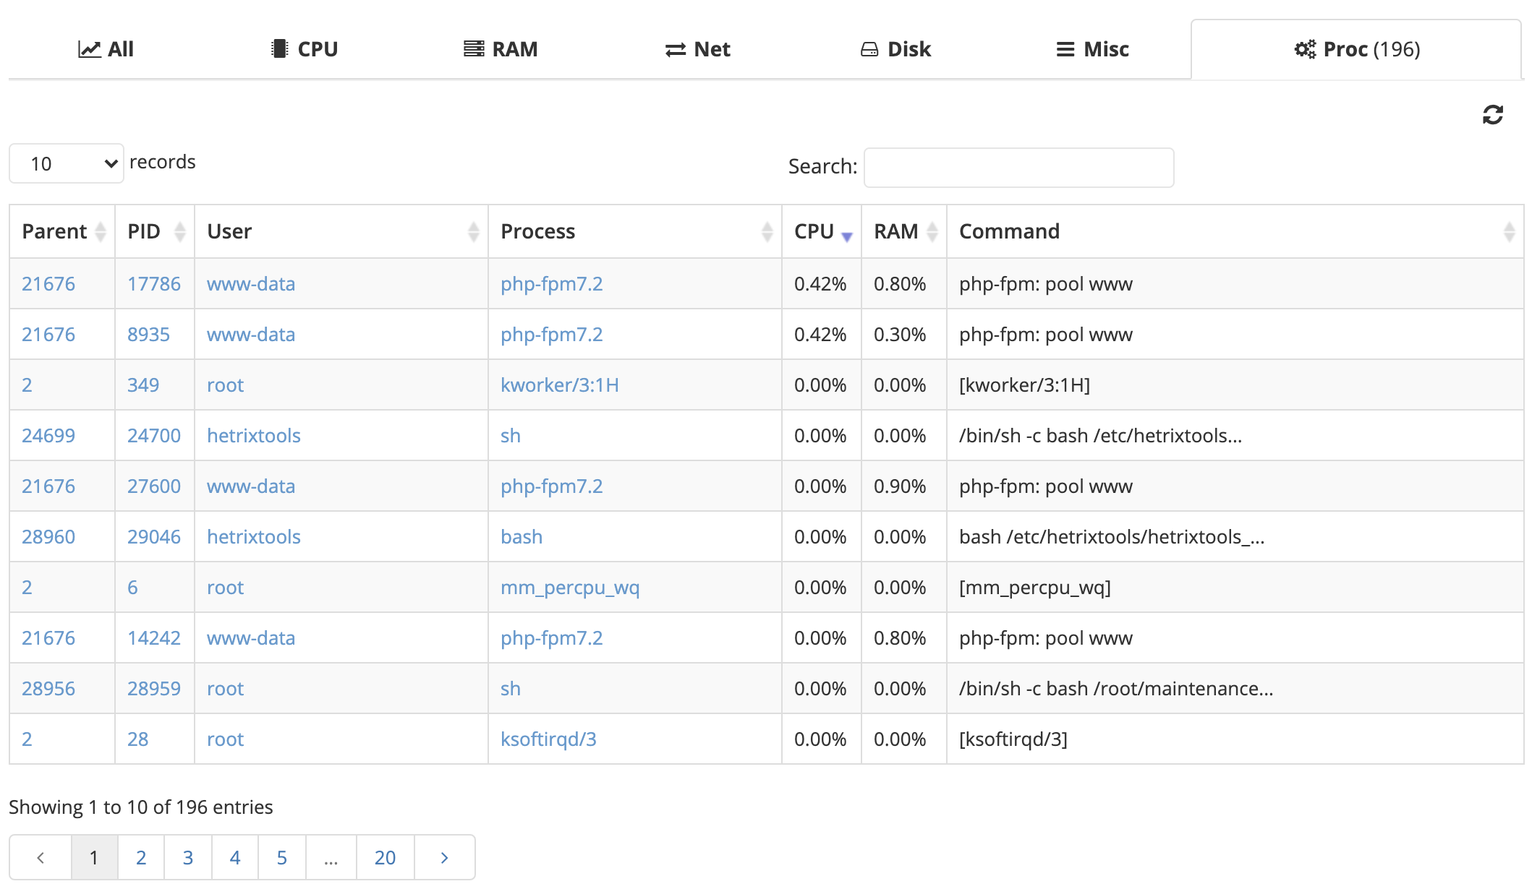Sort by RAM column arrows
The image size is (1532, 889).
coord(932,232)
